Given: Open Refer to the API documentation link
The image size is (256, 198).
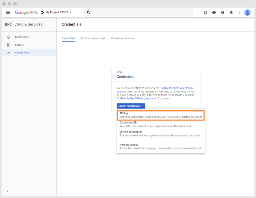Looking at the screenshot, I should [139, 99].
